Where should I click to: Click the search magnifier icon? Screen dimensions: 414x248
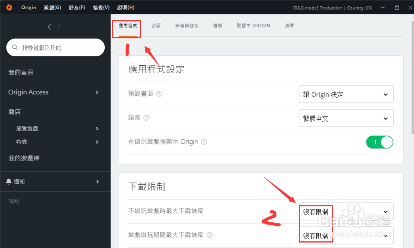[15, 48]
